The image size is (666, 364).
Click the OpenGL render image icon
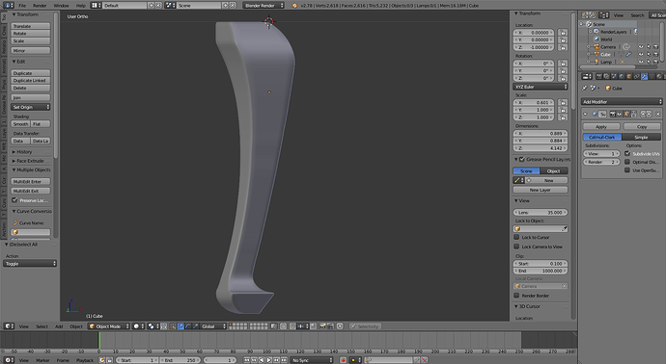coord(322,326)
